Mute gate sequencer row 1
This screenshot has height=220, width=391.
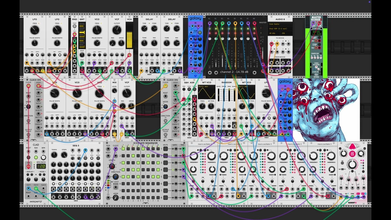click(x=165, y=149)
